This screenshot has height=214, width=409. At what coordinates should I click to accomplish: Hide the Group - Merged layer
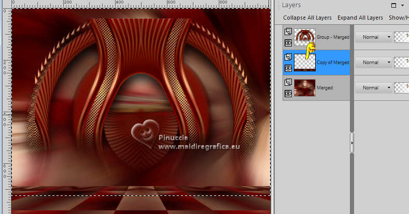pyautogui.click(x=288, y=43)
